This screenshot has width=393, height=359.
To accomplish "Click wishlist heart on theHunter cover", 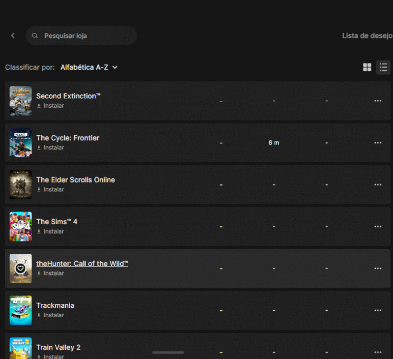I will 20,269.
